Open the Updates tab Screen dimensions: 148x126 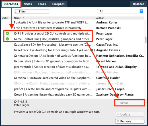(x=139, y=4)
